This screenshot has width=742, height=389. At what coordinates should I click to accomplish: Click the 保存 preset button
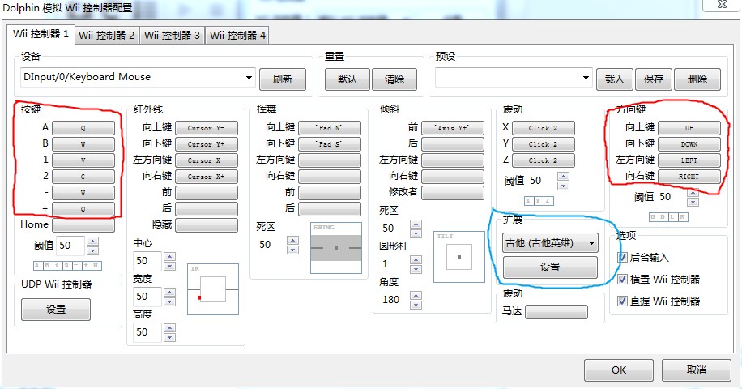pos(654,79)
